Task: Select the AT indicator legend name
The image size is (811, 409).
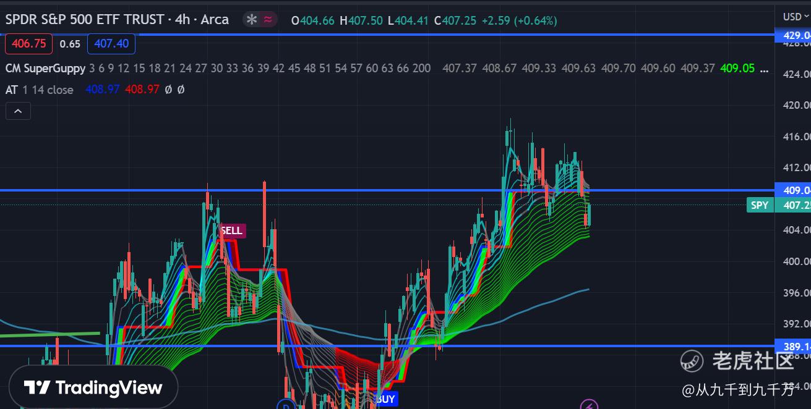Action: pyautogui.click(x=12, y=90)
